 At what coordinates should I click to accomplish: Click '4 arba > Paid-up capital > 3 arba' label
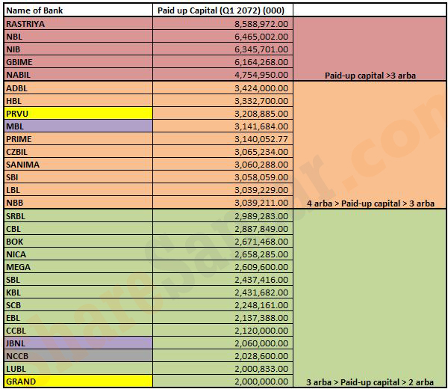(370, 203)
